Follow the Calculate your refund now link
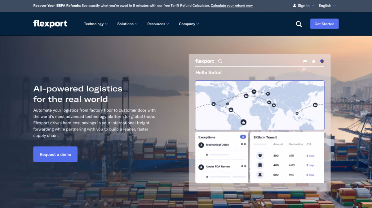This screenshot has width=372, height=208. (x=232, y=6)
